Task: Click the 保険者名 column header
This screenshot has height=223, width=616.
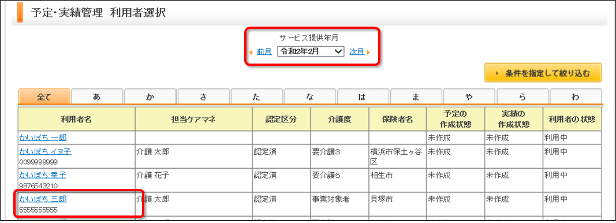Action: 398,119
